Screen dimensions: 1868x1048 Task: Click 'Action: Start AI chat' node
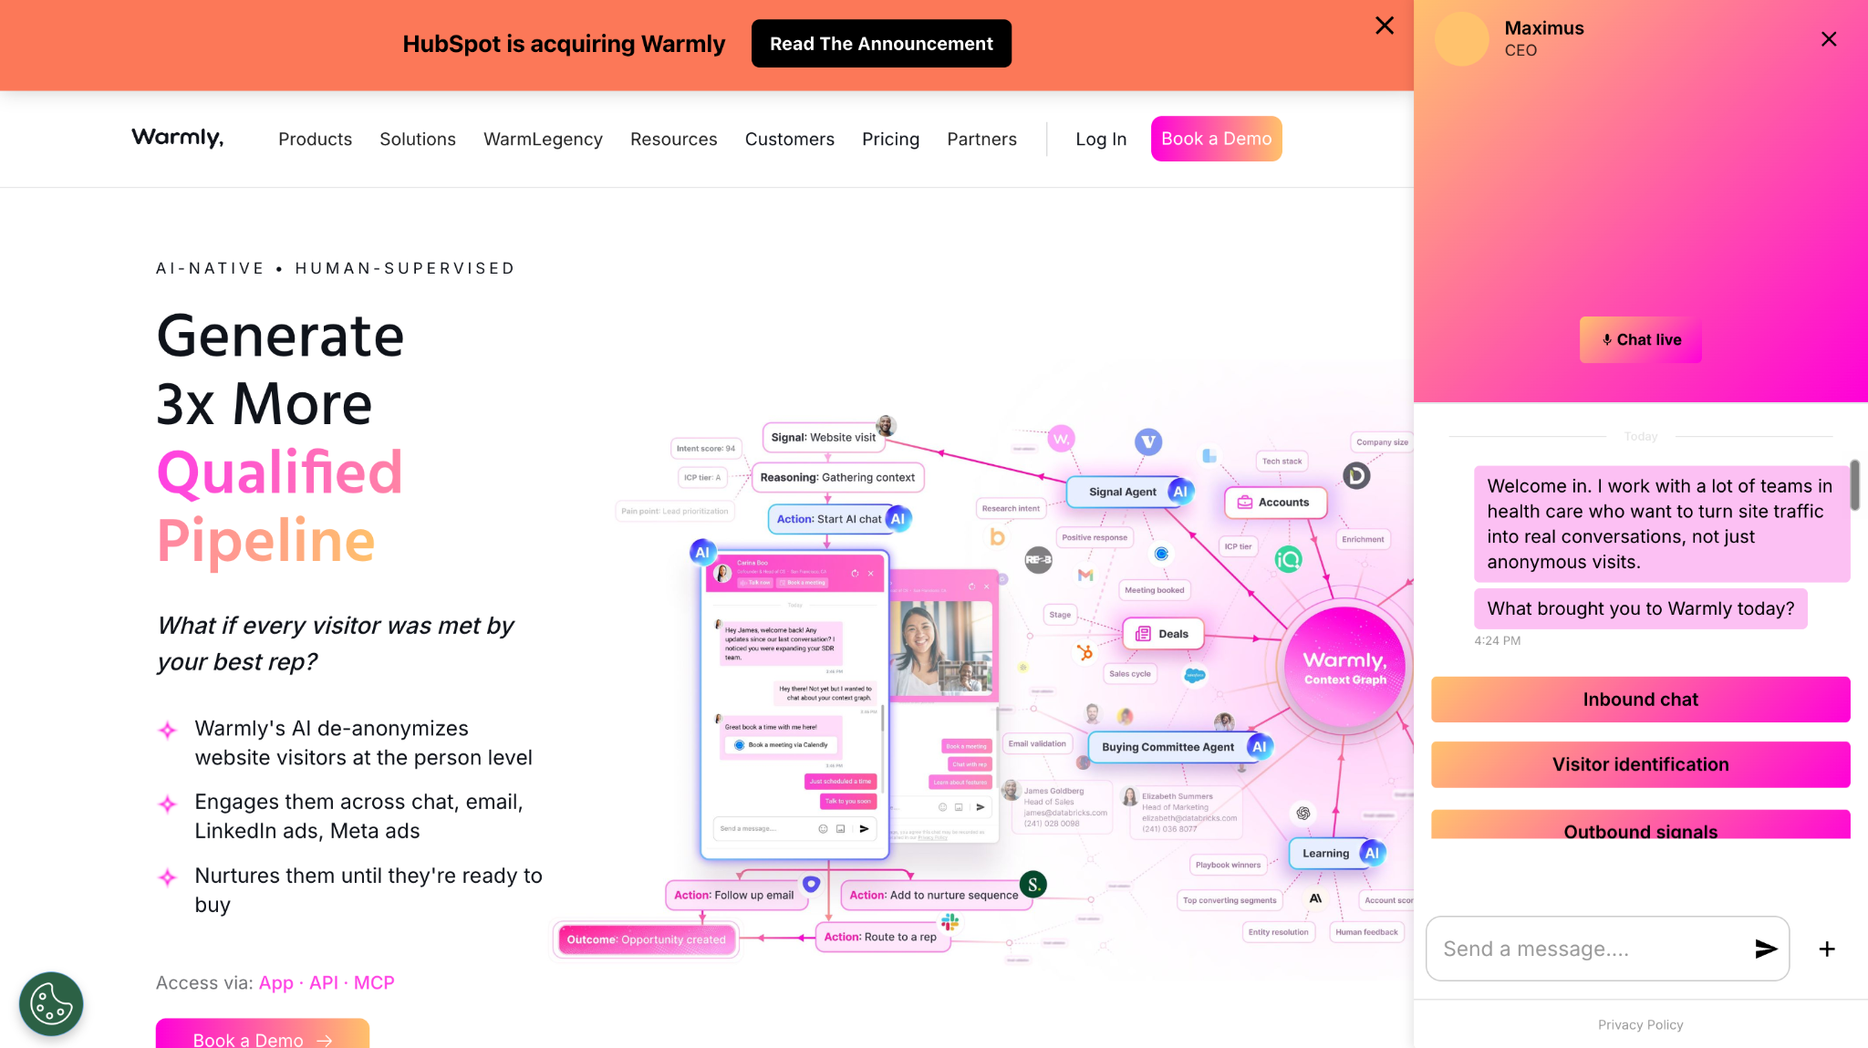(829, 519)
